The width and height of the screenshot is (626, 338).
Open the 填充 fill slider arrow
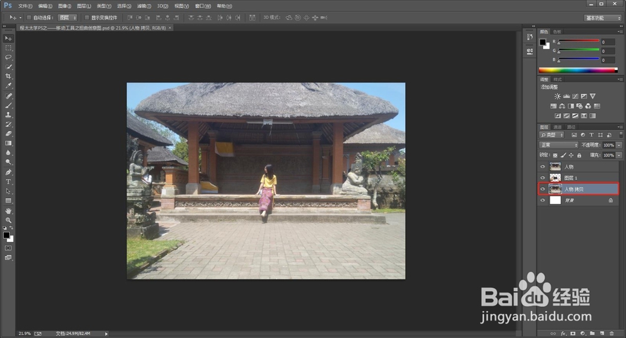point(619,155)
